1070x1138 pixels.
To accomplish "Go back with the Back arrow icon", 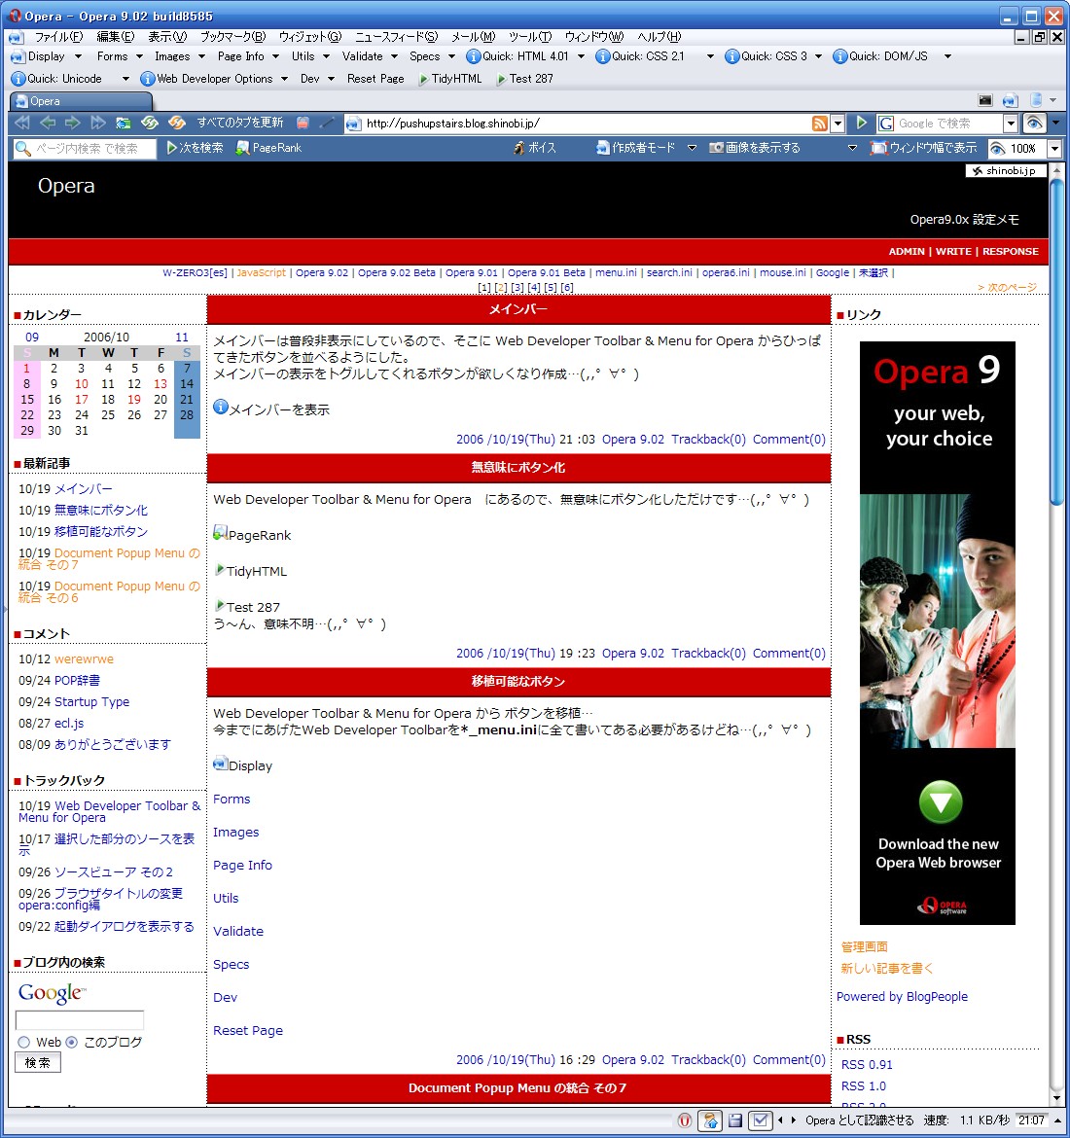I will pyautogui.click(x=48, y=123).
